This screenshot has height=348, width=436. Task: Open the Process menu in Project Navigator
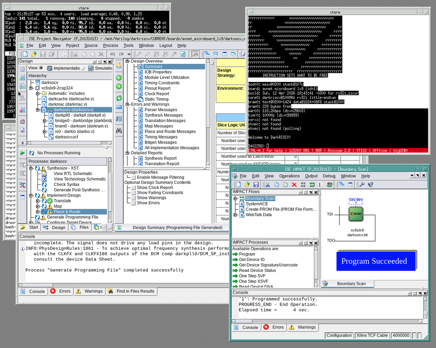(110, 45)
